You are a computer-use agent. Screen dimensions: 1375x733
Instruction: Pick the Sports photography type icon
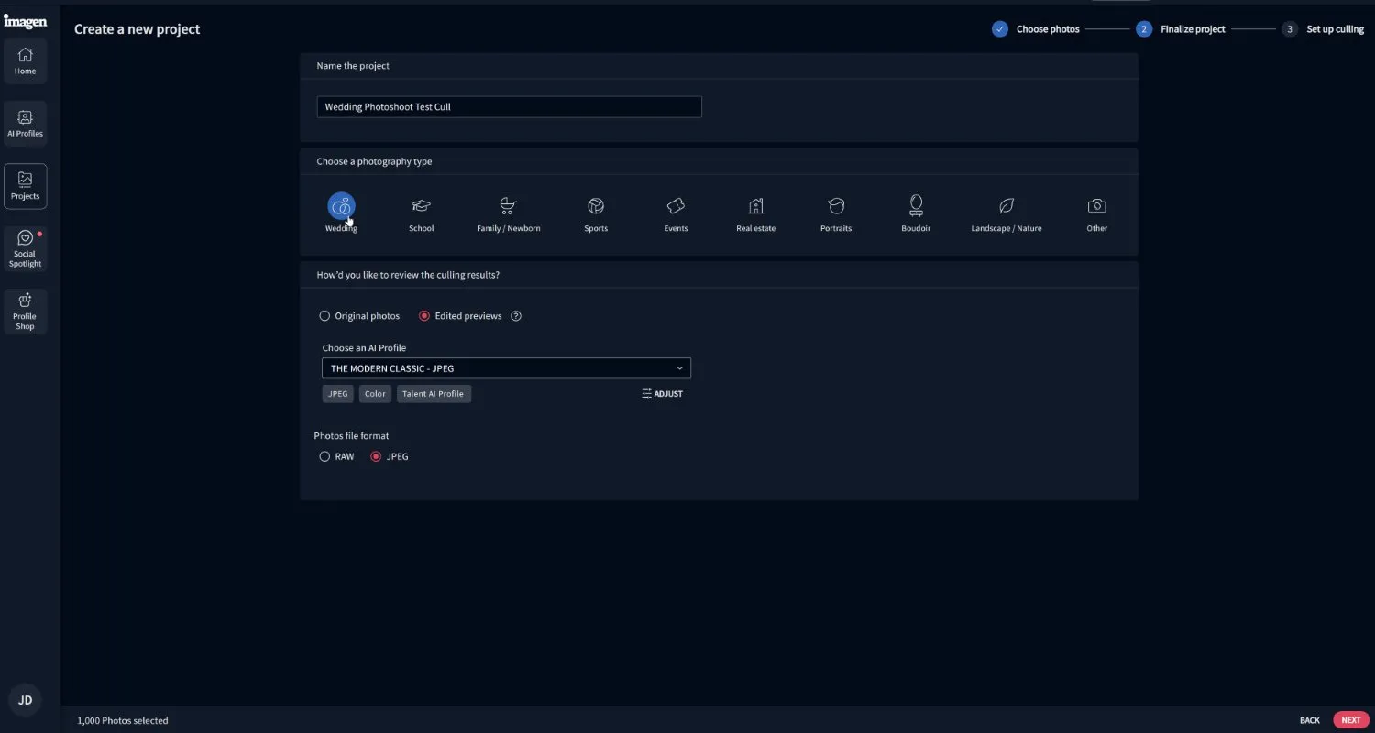pos(596,206)
